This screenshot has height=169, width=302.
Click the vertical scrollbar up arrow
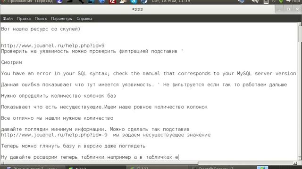click(x=300, y=24)
